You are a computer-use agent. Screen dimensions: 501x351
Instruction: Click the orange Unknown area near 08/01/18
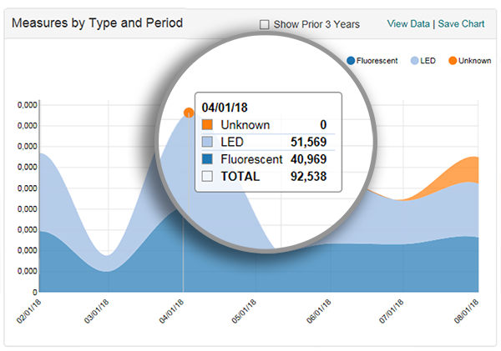465,171
